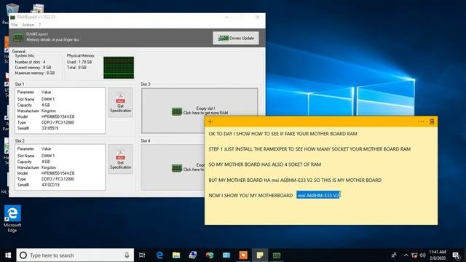Select "Total : 8 GB" text
Screen dimensions: 466x262
tap(76, 68)
